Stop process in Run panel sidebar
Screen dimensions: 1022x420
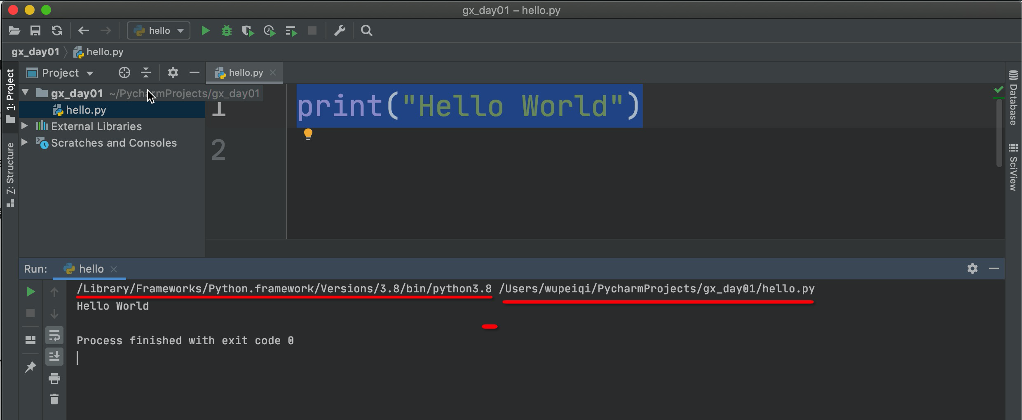coord(30,313)
